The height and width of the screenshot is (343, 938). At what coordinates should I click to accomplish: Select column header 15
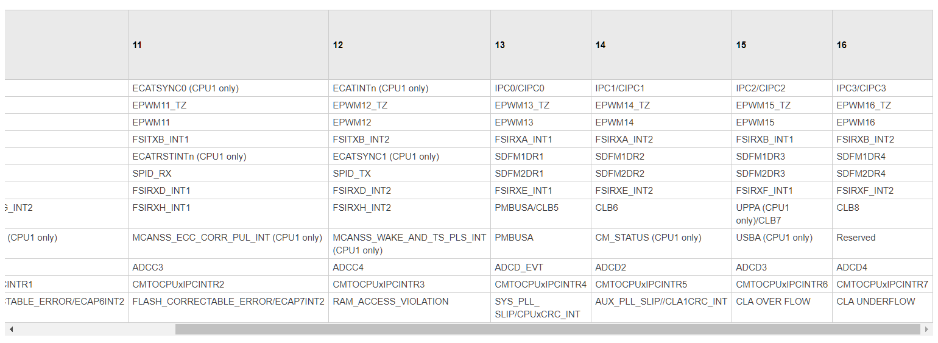(782, 45)
